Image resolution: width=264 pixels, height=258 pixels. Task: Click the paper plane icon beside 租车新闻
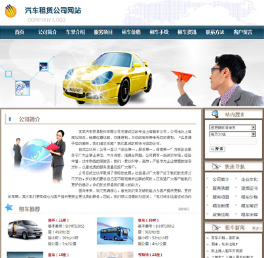tap(216, 228)
